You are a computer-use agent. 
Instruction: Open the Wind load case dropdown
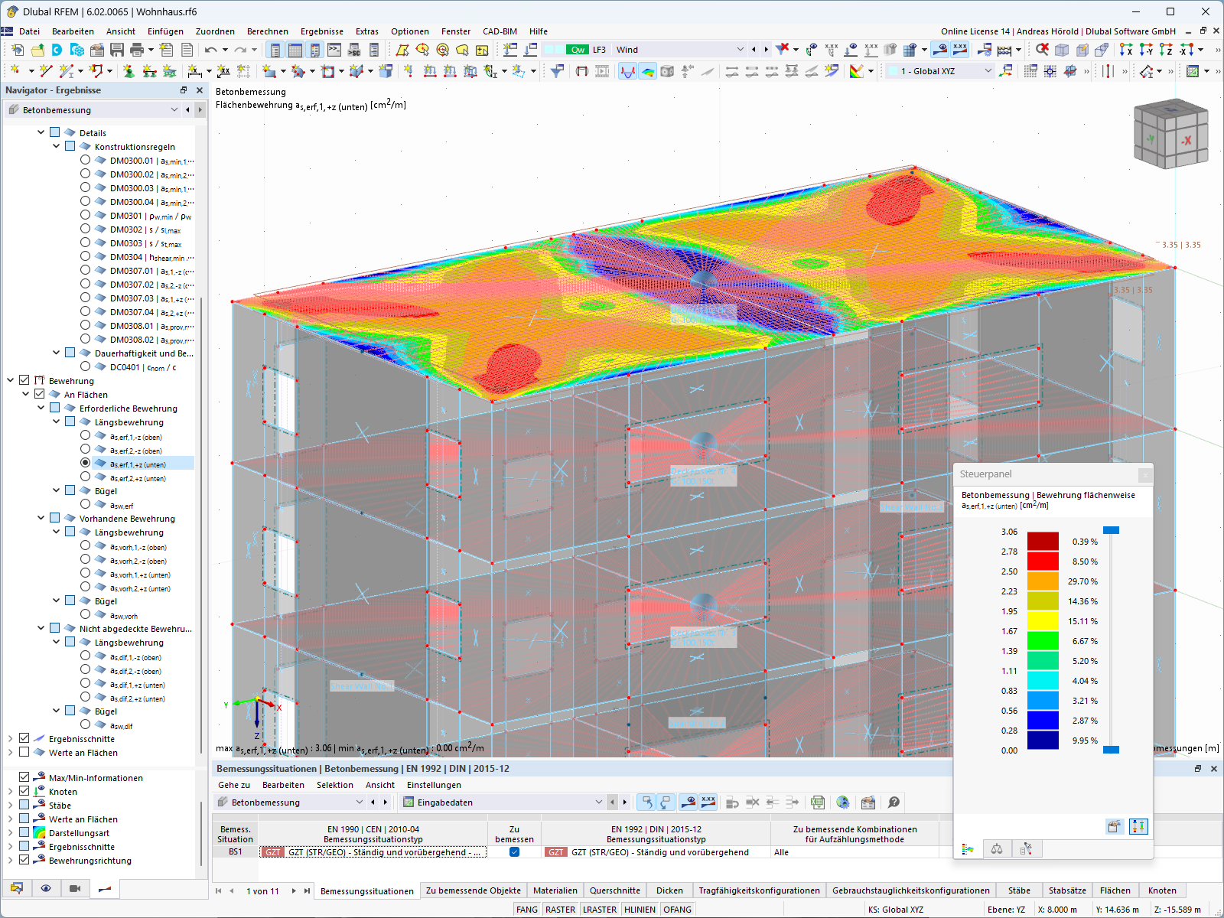[x=740, y=50]
